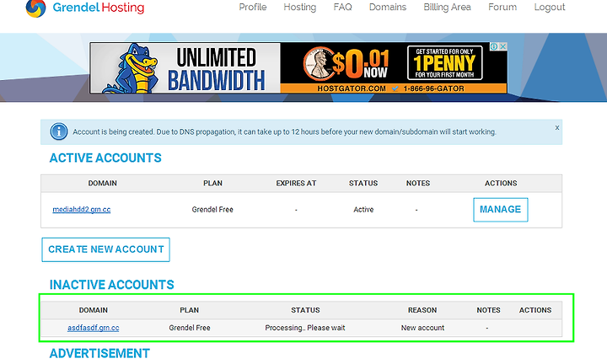Select 'Processing.. Please wait' status text

coord(305,328)
